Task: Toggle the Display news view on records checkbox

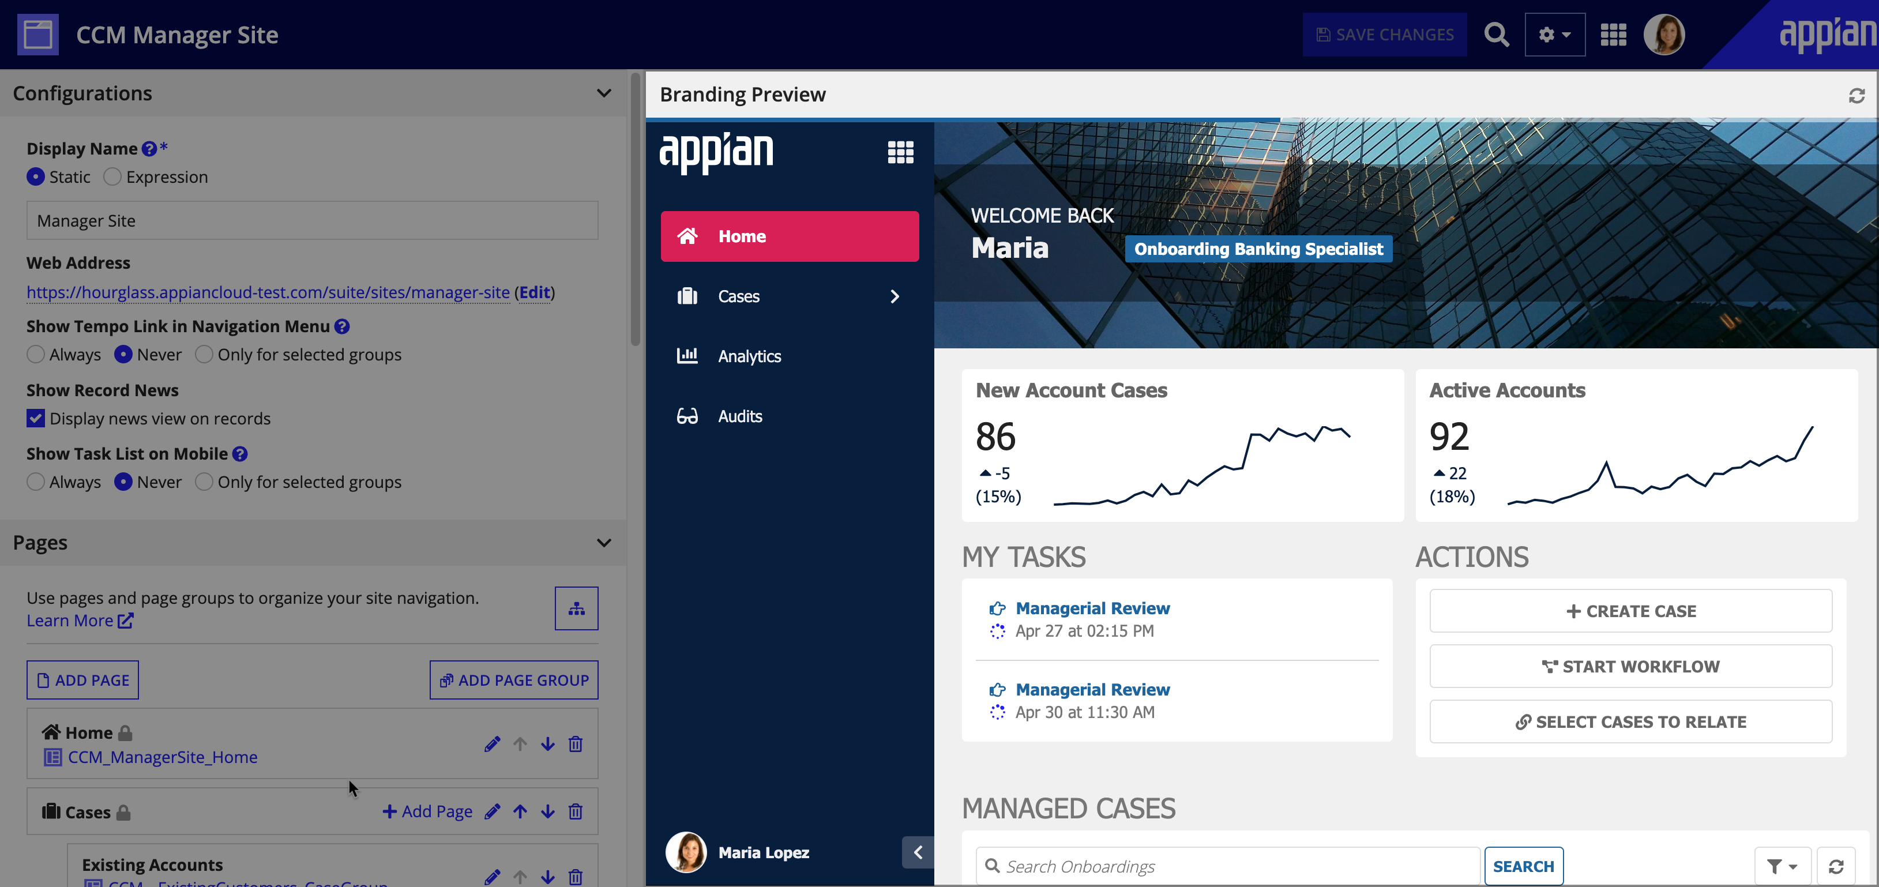Action: [x=36, y=417]
